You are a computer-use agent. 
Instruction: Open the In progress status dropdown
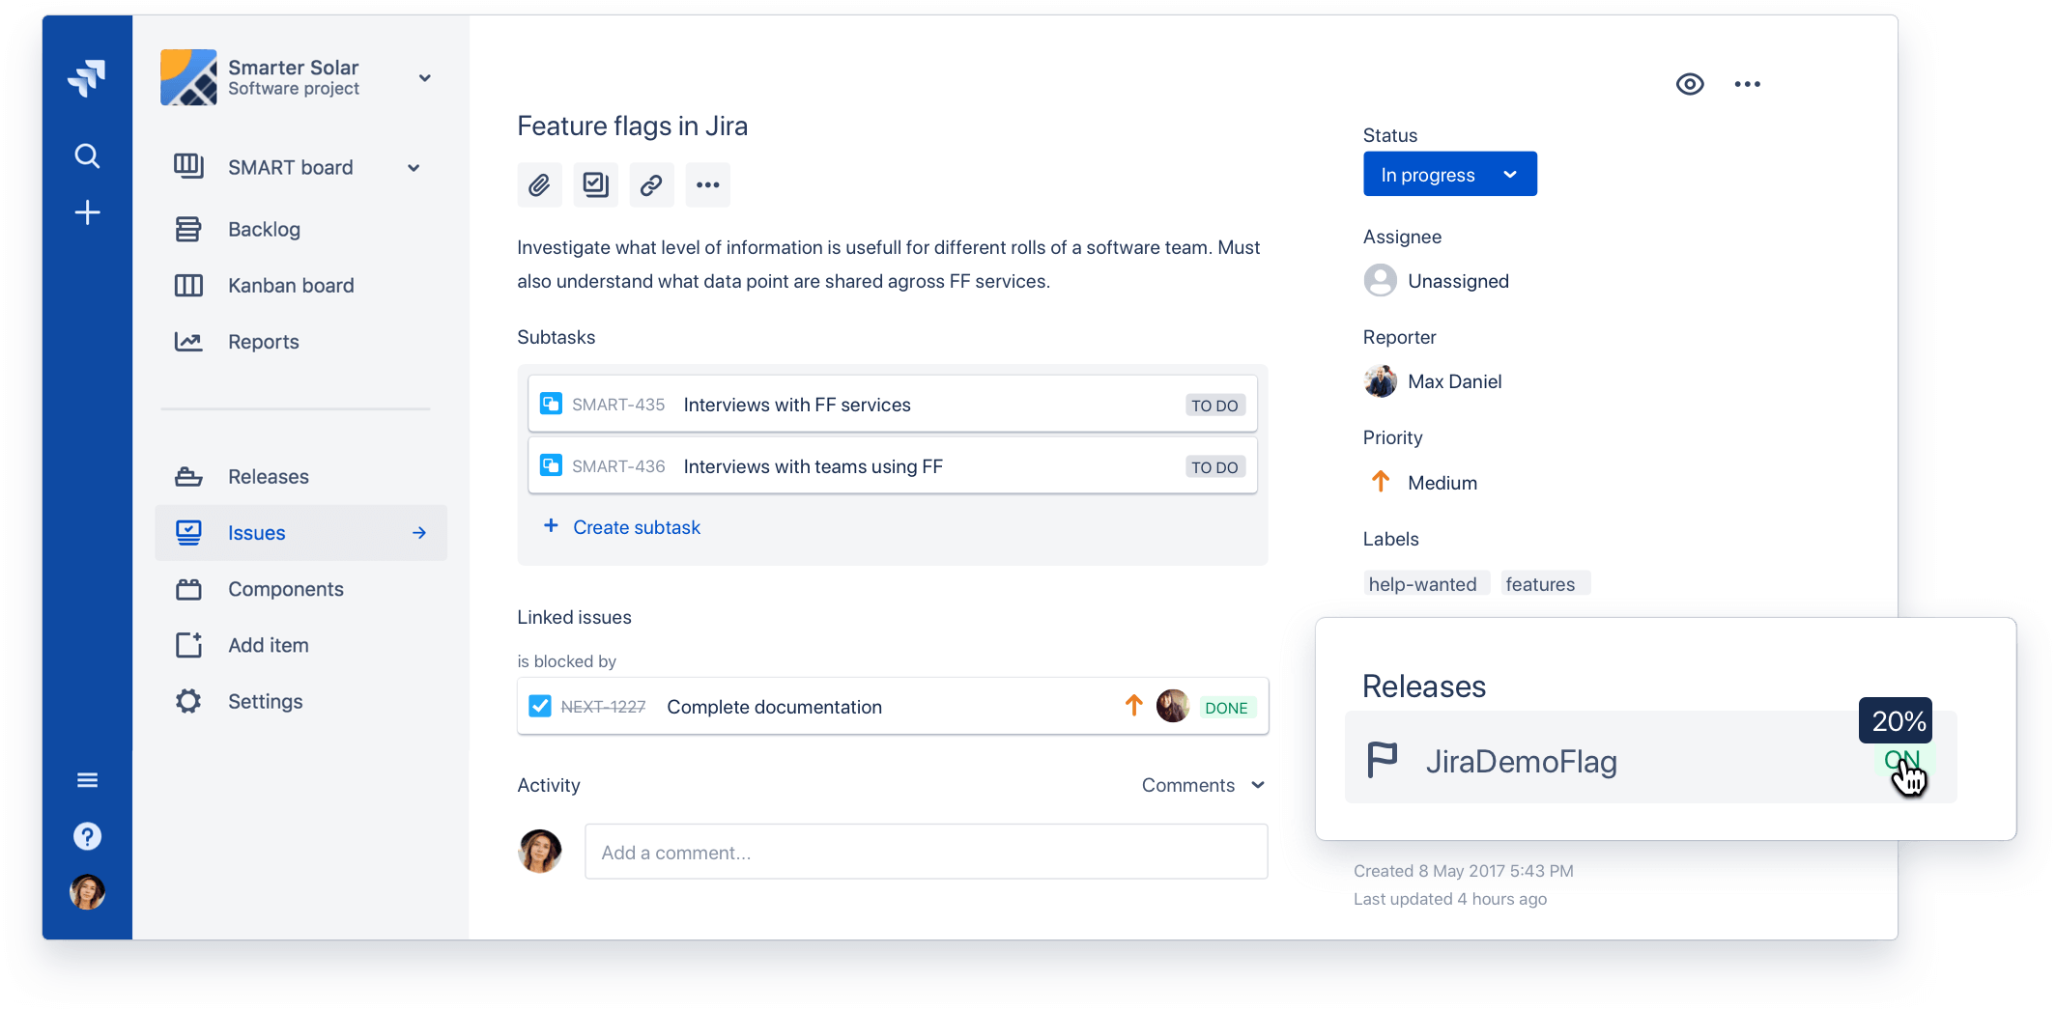coord(1449,174)
